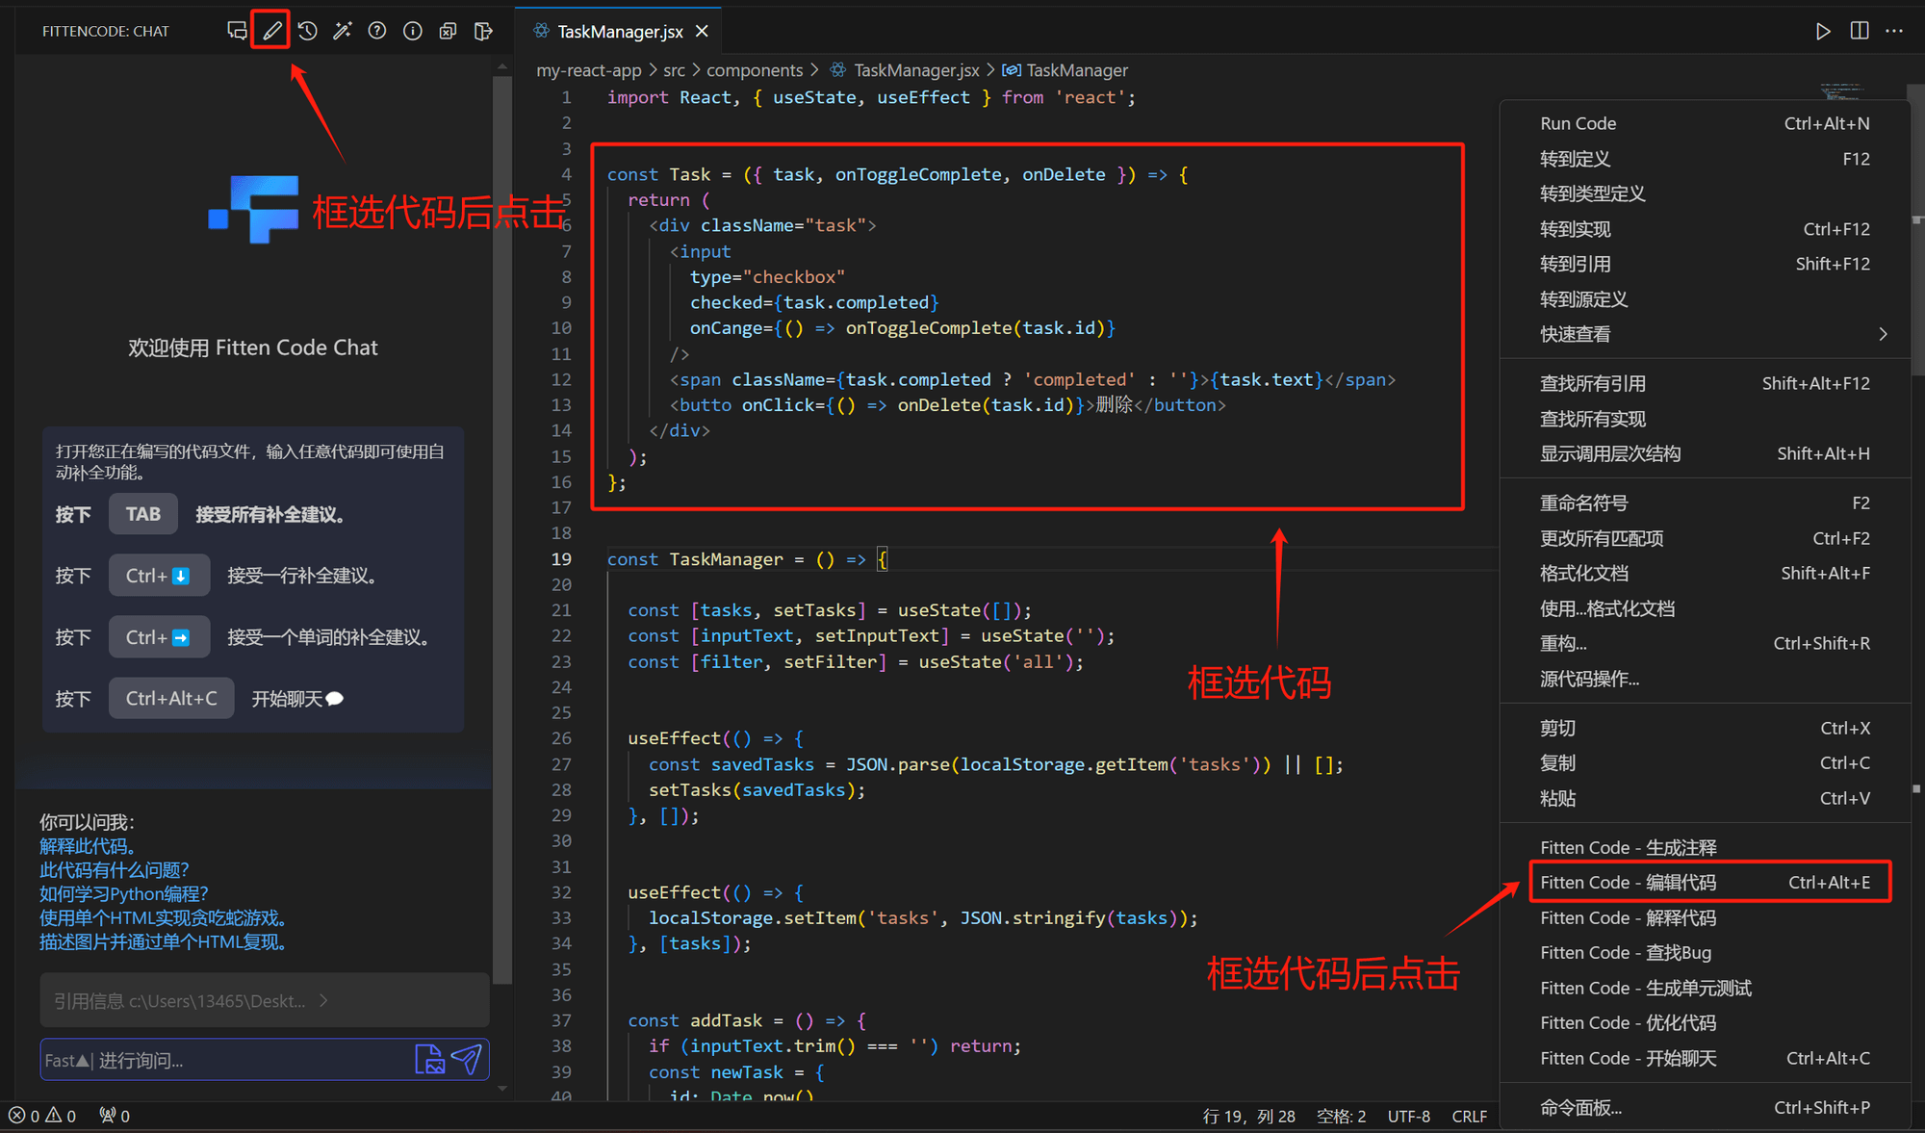Change encoding via UTF-8 status
Screen dimensions: 1925x1133
coord(1408,1116)
